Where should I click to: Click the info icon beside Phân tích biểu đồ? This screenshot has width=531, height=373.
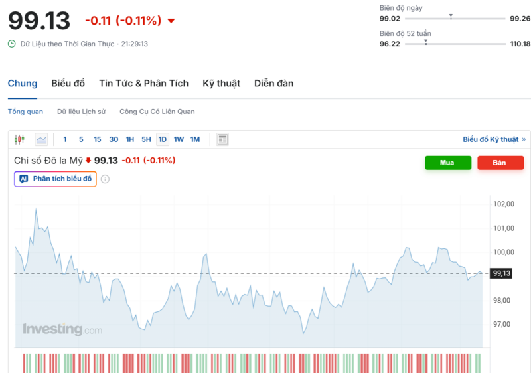coord(105,179)
